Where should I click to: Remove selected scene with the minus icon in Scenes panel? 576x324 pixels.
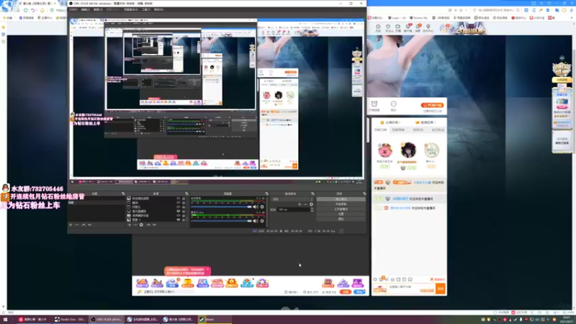point(76,225)
